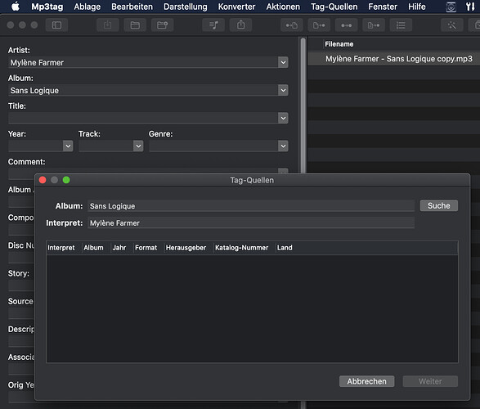Viewport: 480px width, 409px height.
Task: Expand the Album field dropdown
Action: [283, 90]
